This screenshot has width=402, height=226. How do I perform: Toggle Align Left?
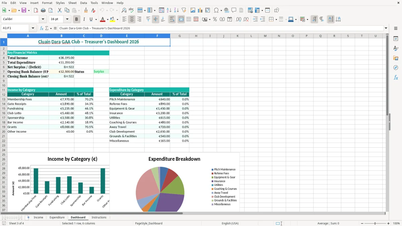[x=124, y=19]
